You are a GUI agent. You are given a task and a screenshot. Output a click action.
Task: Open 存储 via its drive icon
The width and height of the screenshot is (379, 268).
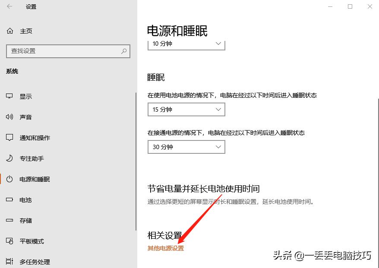coord(9,220)
